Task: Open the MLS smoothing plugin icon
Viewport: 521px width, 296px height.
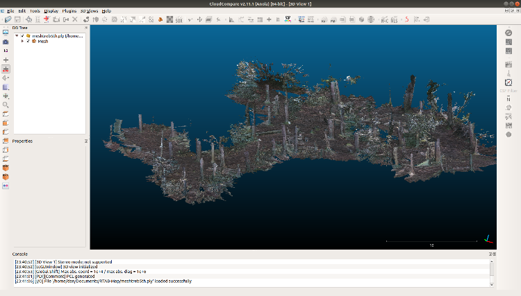Action: (394, 19)
